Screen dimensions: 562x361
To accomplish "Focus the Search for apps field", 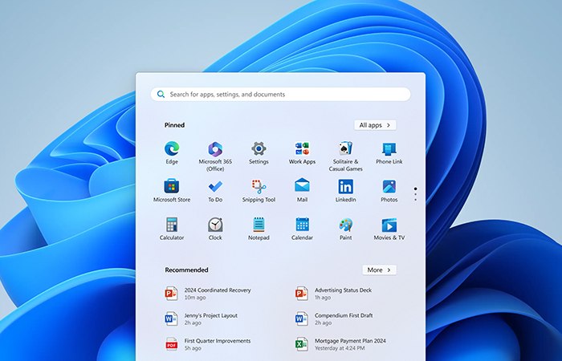I will [280, 94].
